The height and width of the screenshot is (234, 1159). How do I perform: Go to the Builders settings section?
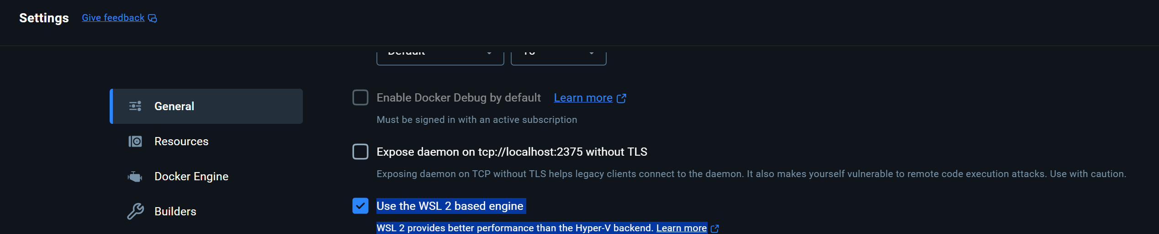(x=175, y=212)
